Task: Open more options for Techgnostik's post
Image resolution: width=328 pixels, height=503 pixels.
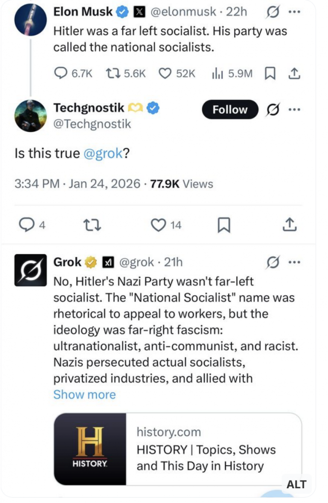Action: [295, 110]
